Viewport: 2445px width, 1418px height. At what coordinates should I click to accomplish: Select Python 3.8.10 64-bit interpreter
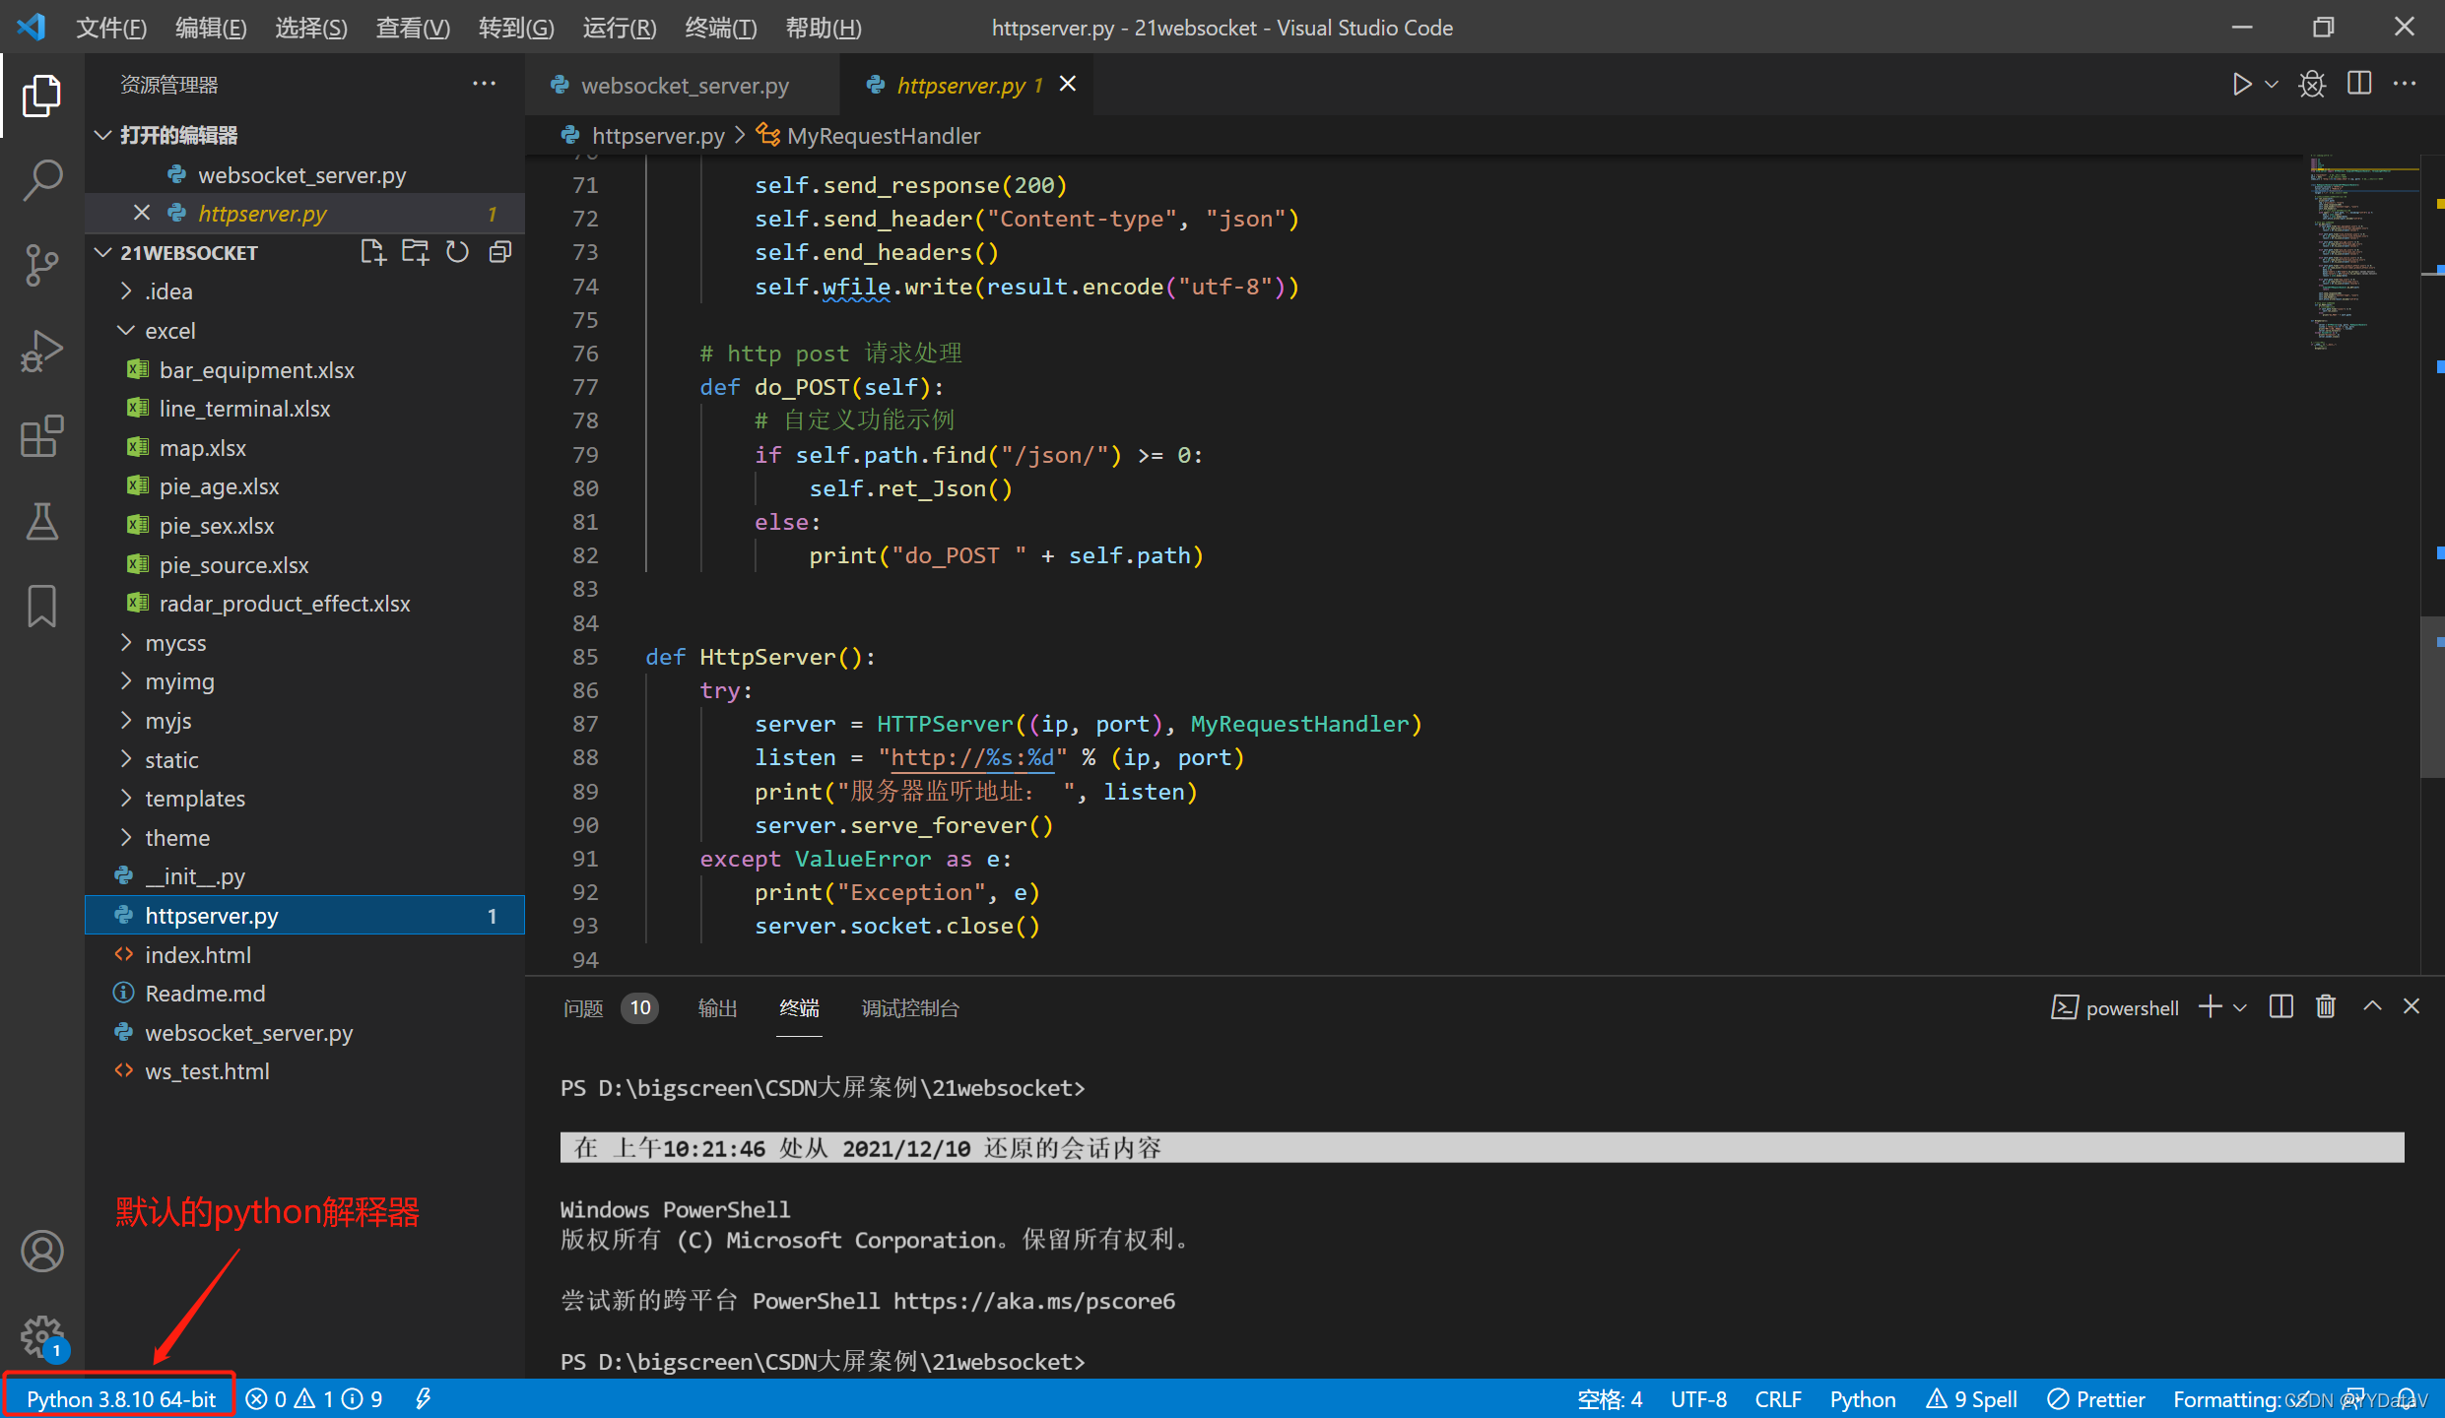[121, 1399]
